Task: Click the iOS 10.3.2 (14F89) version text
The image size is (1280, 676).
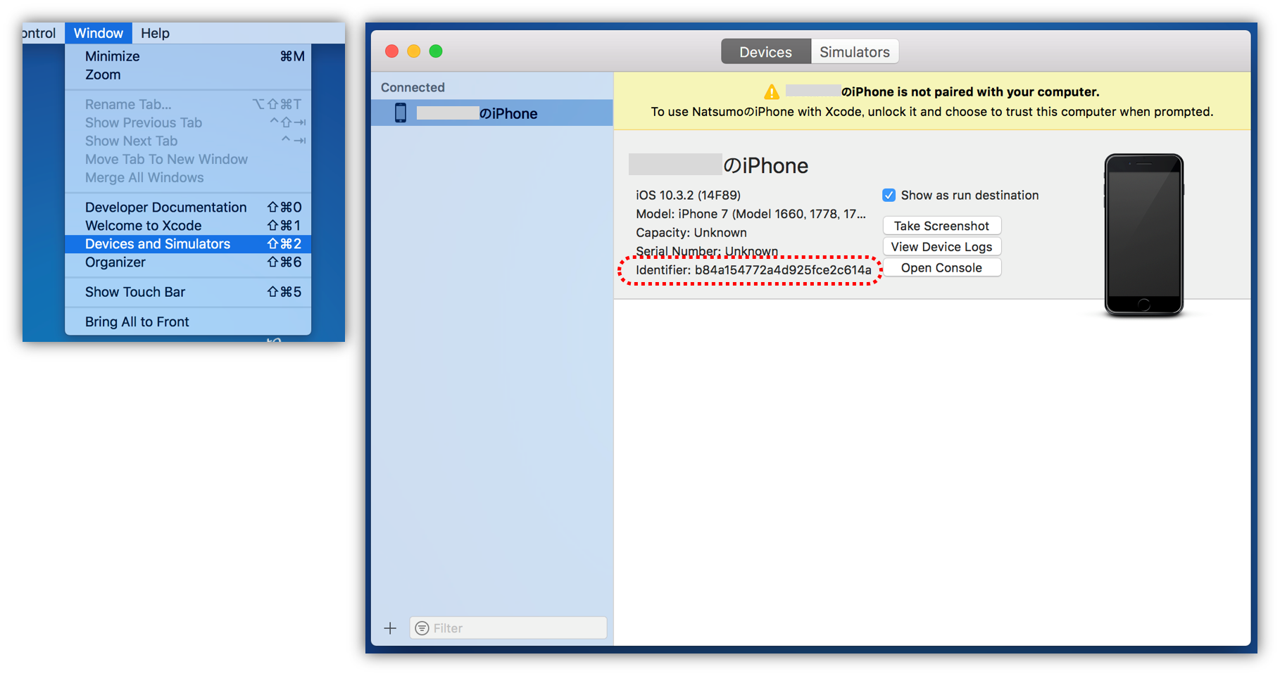Action: click(688, 195)
